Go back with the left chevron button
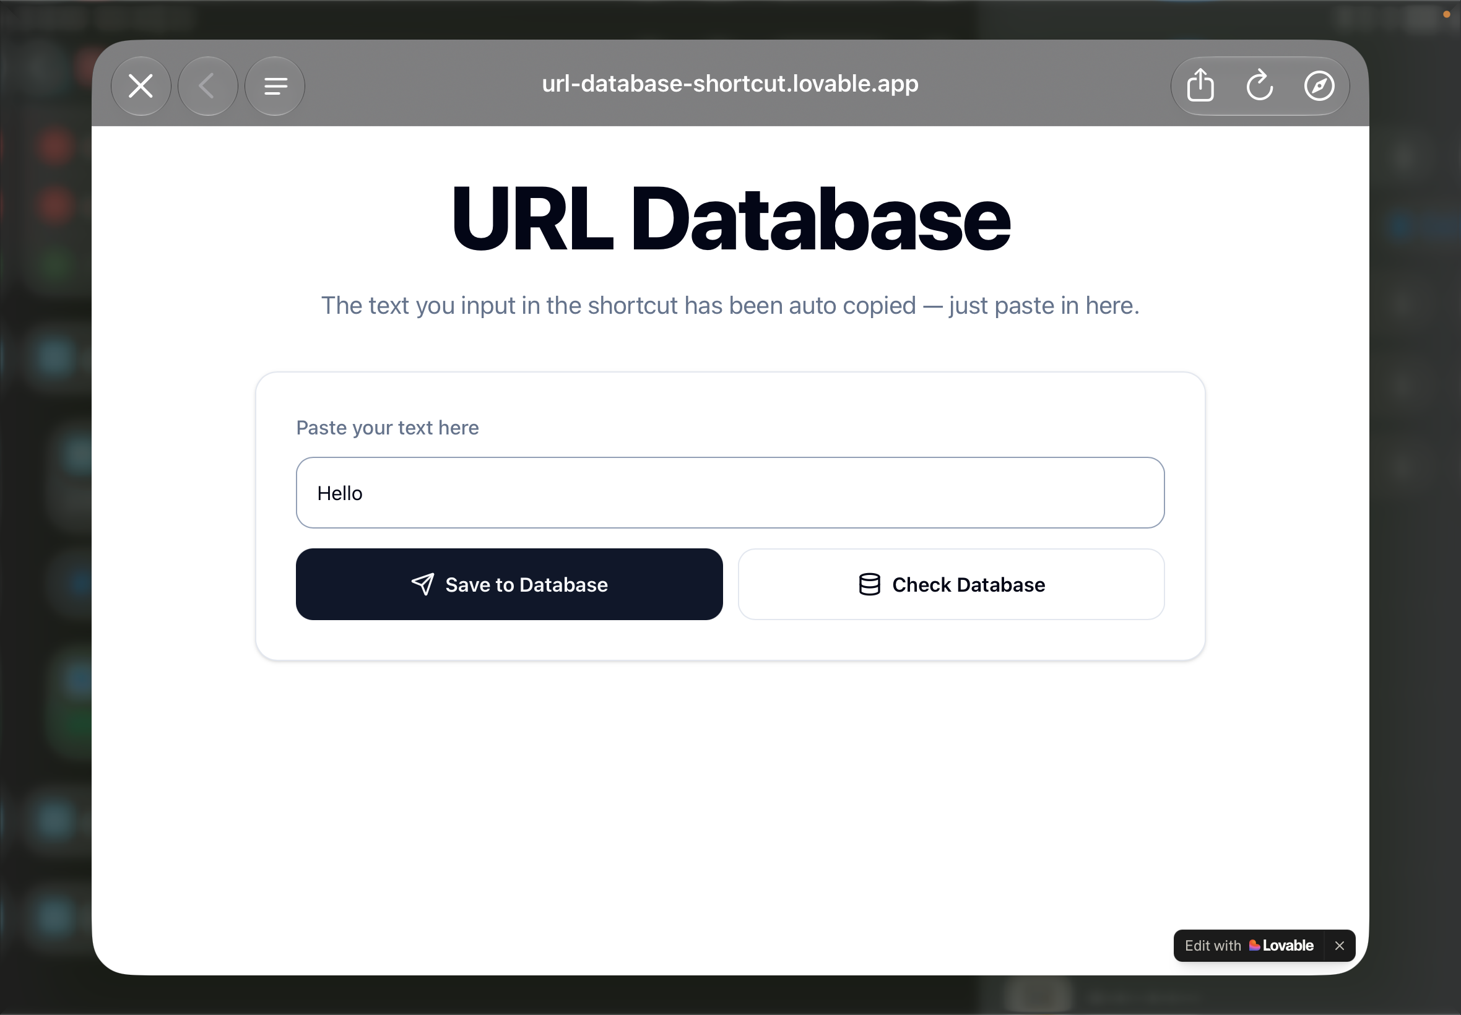 pos(207,86)
